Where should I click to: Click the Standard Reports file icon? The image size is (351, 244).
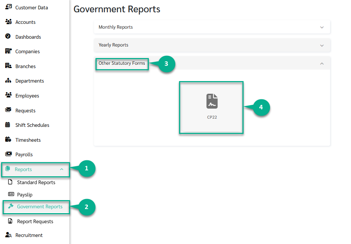[x=10, y=182]
